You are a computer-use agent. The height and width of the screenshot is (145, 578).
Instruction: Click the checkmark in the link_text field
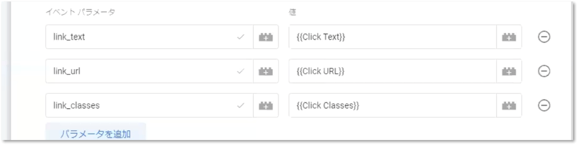click(241, 37)
